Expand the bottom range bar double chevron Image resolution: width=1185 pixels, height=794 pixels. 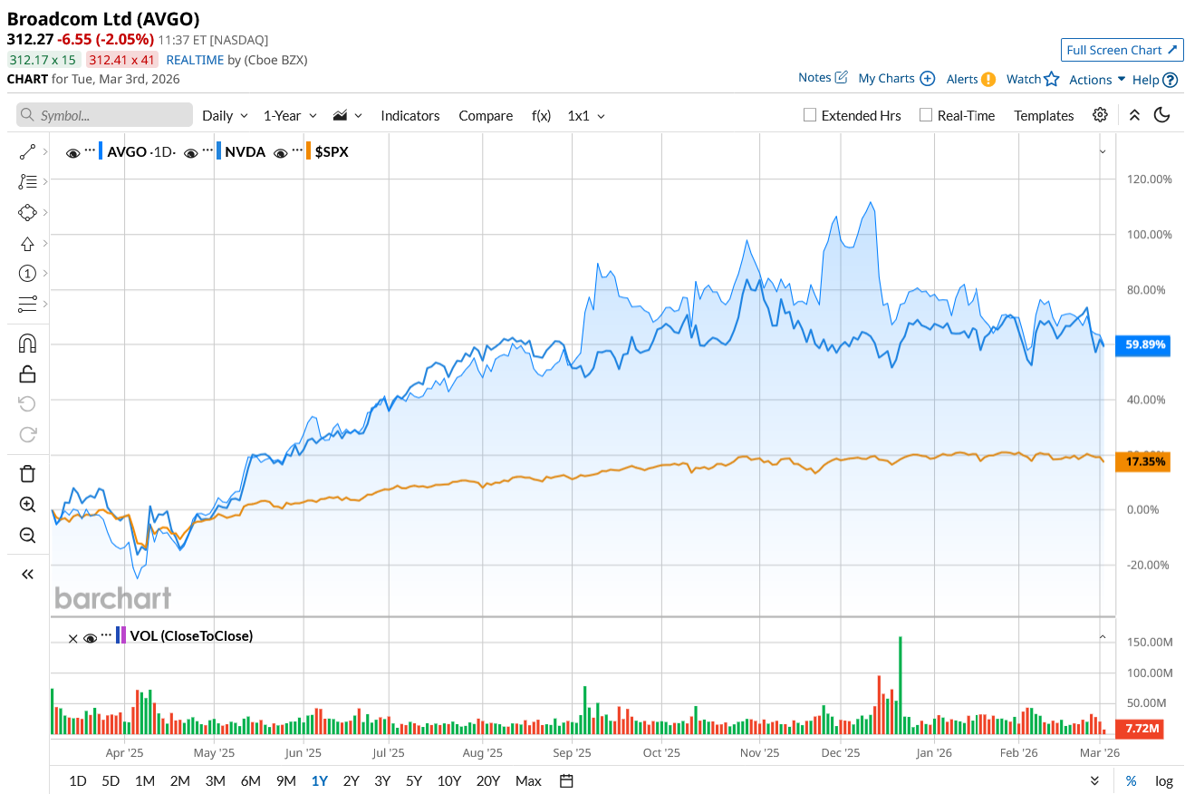(1094, 780)
